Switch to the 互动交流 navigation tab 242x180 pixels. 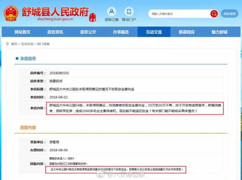154,32
